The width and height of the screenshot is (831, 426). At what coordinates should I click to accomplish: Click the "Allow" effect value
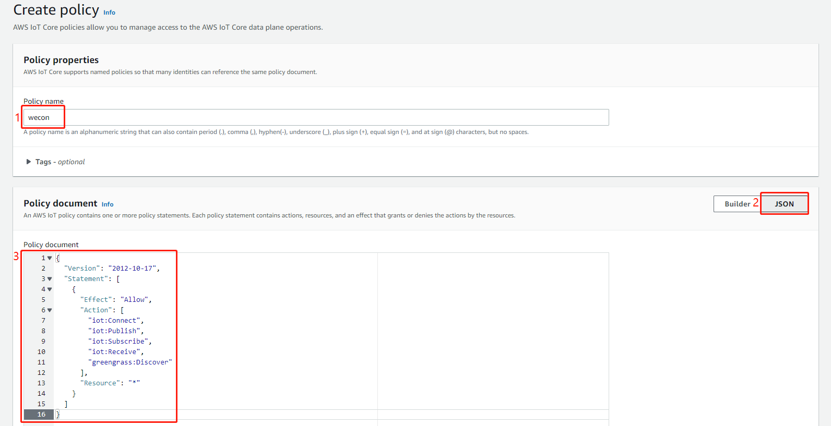pyautogui.click(x=135, y=300)
